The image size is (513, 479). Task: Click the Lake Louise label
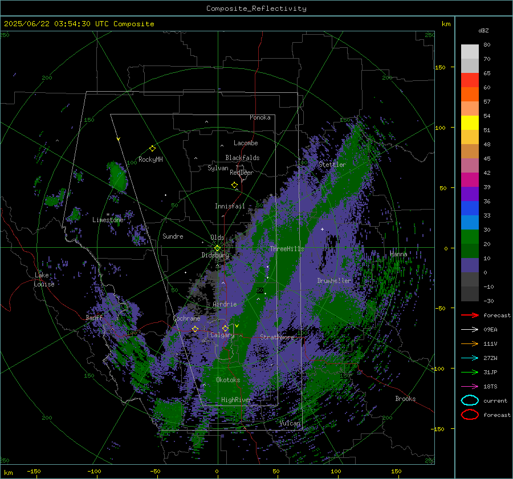(x=44, y=280)
